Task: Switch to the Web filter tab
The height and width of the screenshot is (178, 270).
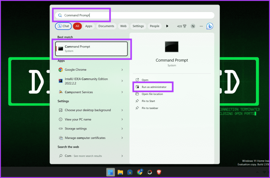Action: [x=123, y=26]
